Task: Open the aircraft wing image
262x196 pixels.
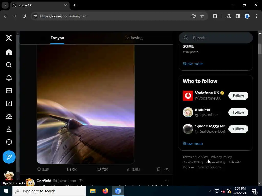Action: click(x=86, y=104)
